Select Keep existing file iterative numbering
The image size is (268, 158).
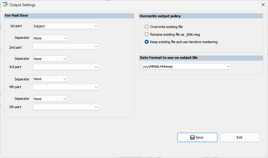147,42
